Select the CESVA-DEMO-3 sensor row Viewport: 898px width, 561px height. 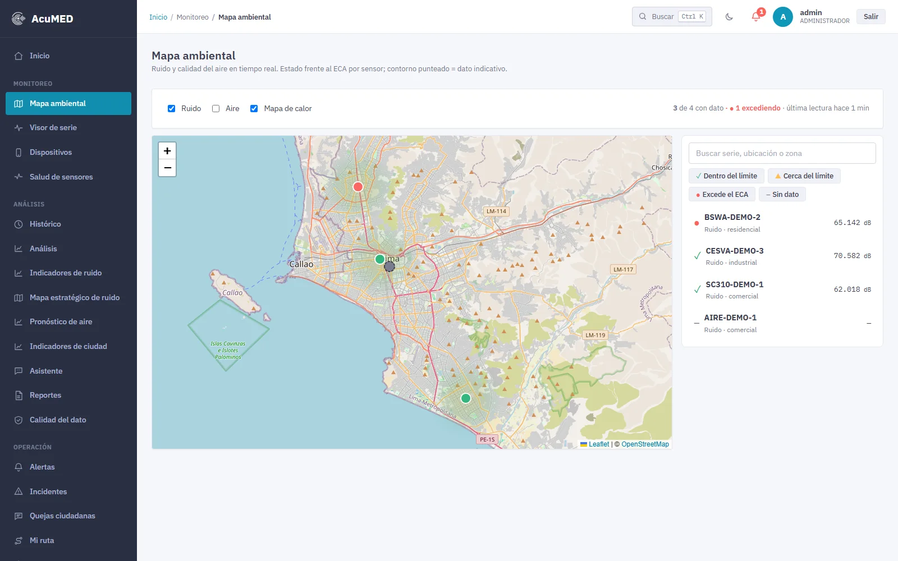tap(782, 256)
